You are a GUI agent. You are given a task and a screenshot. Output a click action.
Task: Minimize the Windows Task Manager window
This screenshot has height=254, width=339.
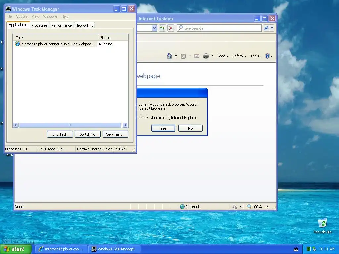[116, 9]
